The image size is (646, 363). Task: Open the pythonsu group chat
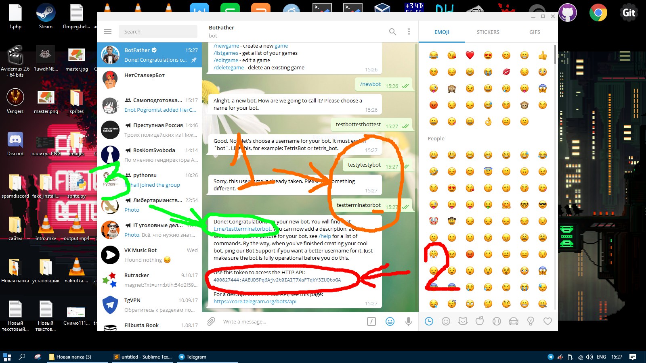click(149, 180)
